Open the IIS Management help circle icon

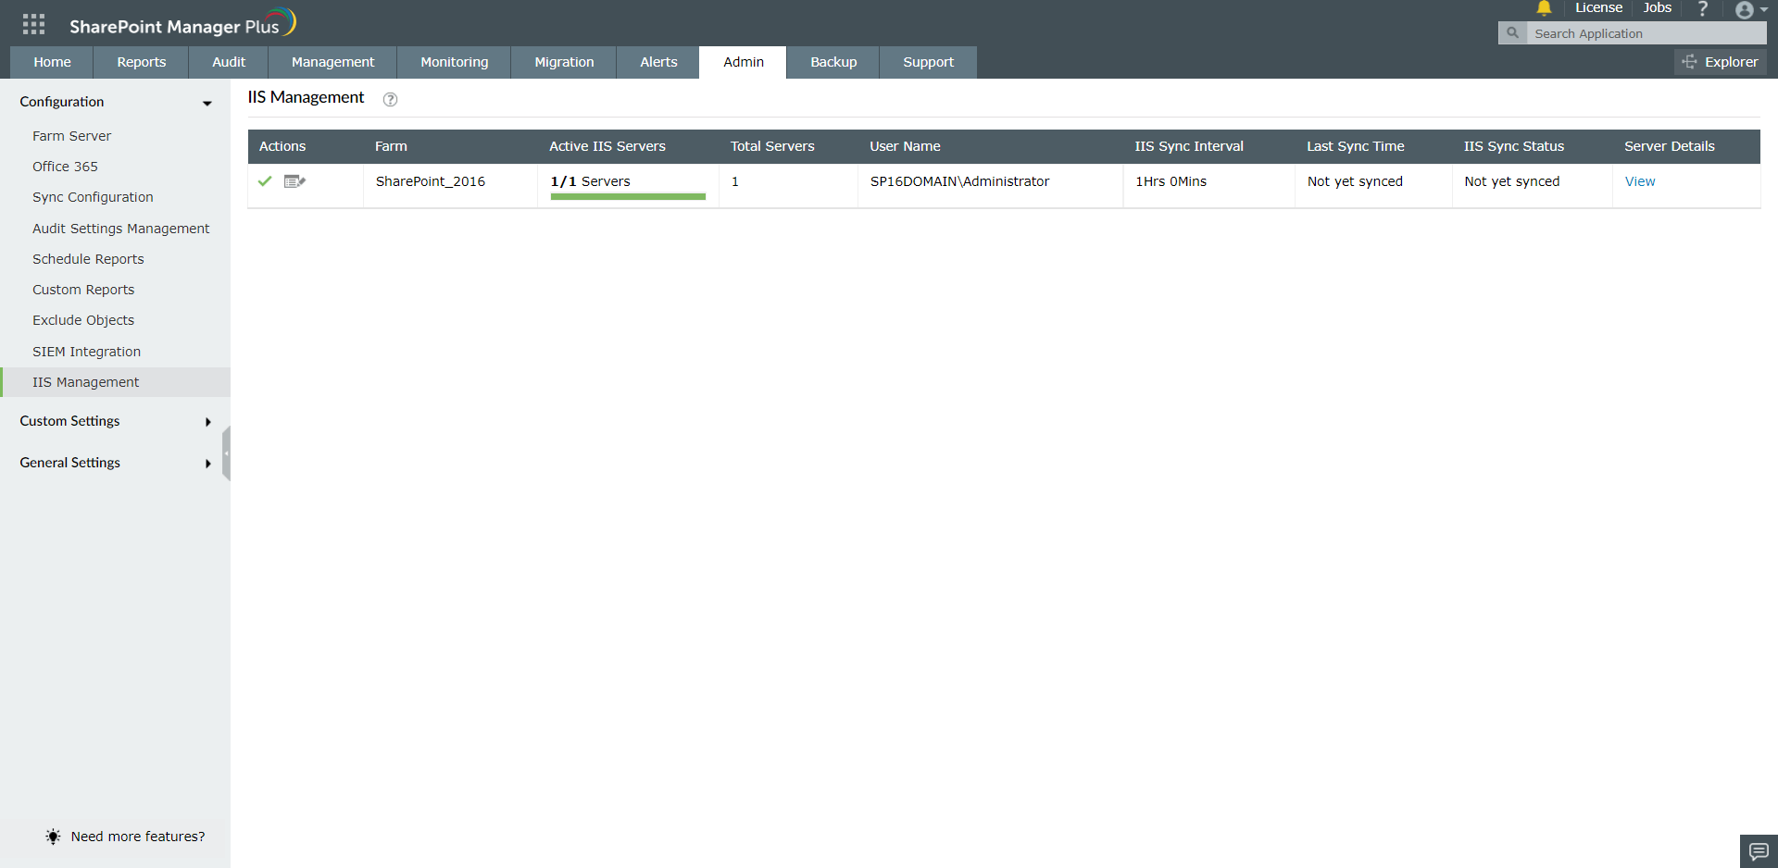tap(390, 99)
